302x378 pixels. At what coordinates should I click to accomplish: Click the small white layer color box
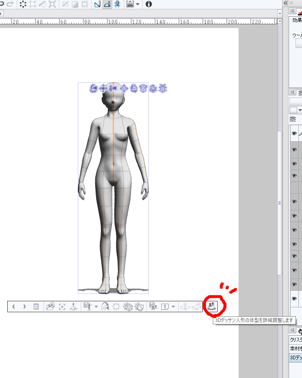[293, 110]
